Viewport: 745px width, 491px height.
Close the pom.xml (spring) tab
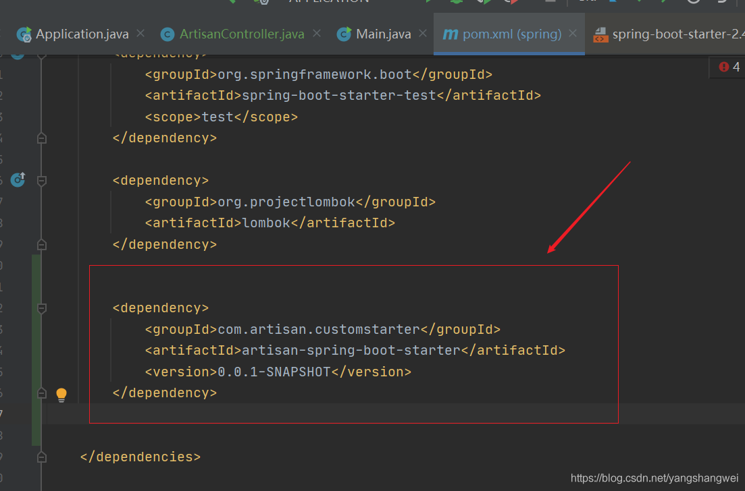573,33
